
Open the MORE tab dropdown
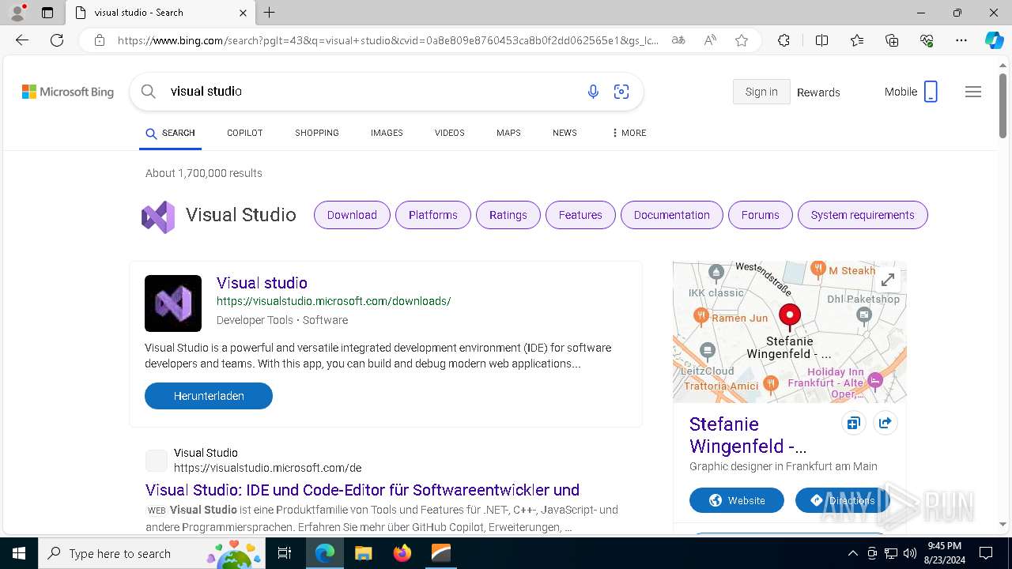[629, 133]
